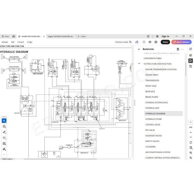This screenshot has width=194, height=194.
Task: Open PPC VALVE bookmark
Action: click(150, 130)
